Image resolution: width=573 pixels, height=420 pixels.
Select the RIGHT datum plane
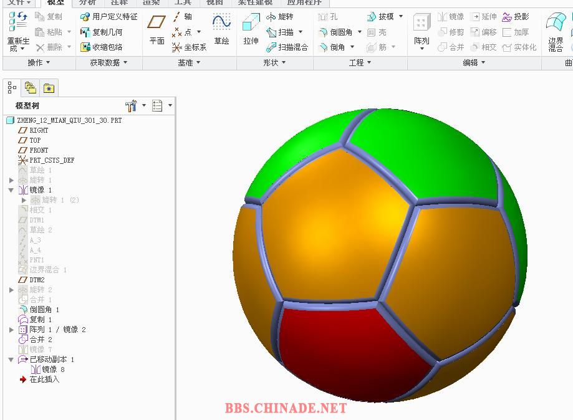click(33, 130)
